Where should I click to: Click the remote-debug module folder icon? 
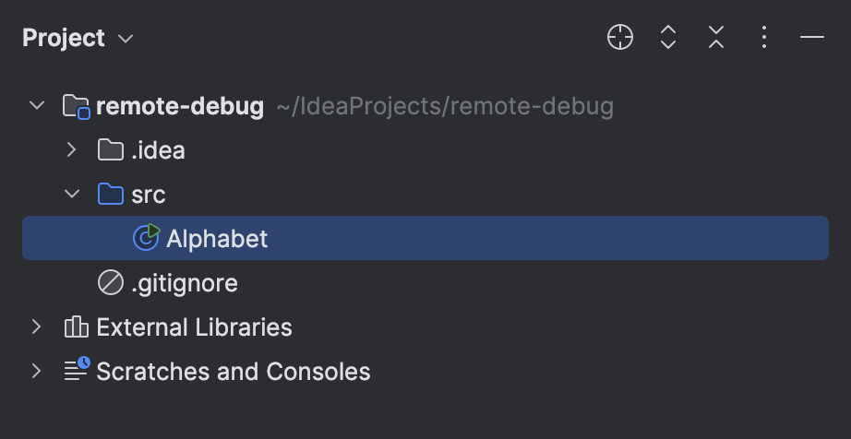click(x=76, y=106)
